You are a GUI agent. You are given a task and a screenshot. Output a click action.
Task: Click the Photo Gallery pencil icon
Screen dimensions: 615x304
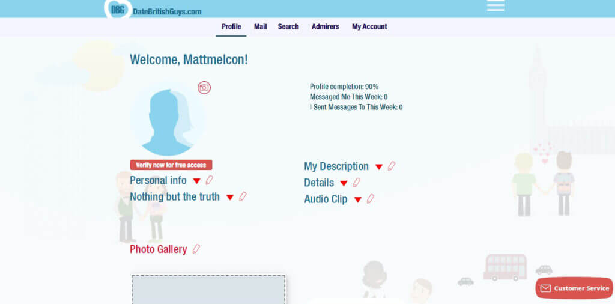tap(196, 249)
